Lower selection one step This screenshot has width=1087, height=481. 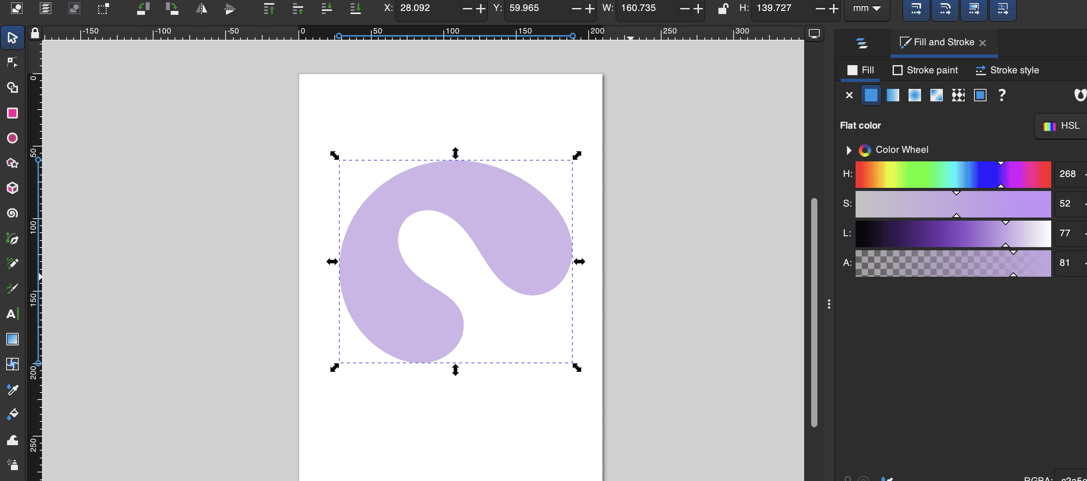[326, 8]
